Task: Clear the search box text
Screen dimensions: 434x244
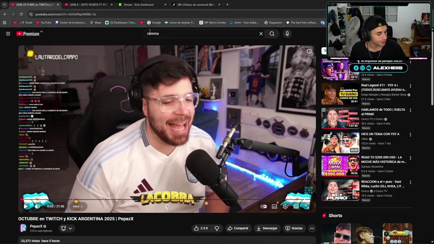Action: [261, 34]
